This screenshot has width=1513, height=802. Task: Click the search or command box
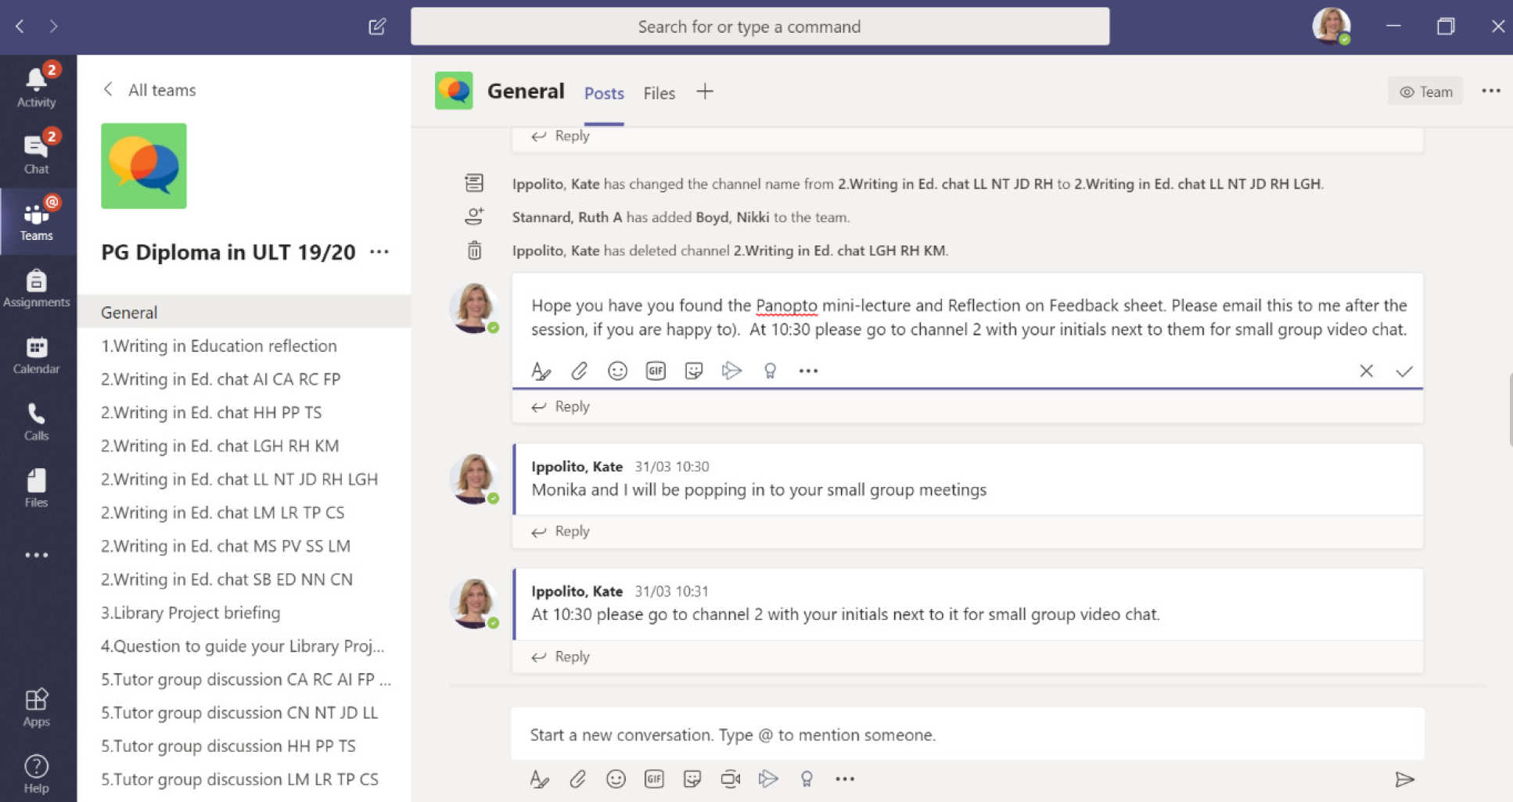760,27
